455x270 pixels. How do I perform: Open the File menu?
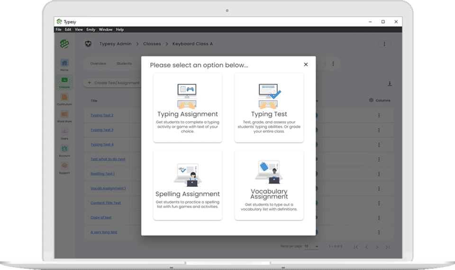click(58, 29)
